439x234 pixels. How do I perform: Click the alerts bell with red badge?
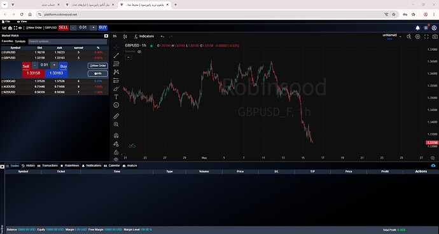[426, 27]
